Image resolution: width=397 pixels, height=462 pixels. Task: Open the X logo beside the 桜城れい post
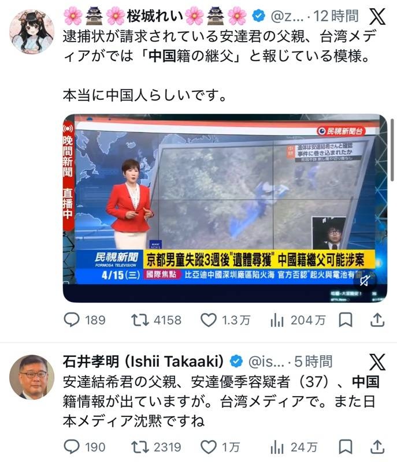[377, 17]
